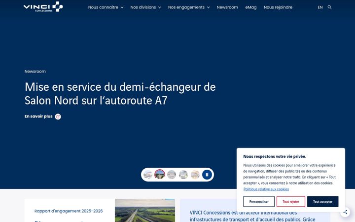355x222 pixels.
Task: Click the arrow icon beside En savoir plus
Action: 58,116
